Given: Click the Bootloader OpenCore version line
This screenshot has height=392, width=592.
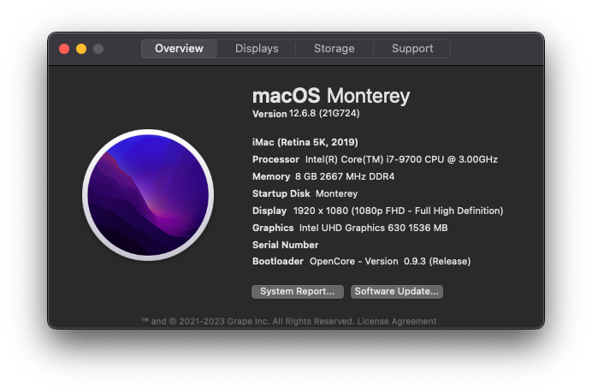Looking at the screenshot, I should (x=361, y=261).
